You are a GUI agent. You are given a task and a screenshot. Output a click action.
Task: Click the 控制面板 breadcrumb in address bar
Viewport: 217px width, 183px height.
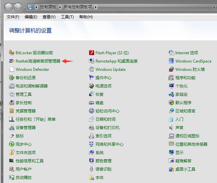pyautogui.click(x=48, y=7)
